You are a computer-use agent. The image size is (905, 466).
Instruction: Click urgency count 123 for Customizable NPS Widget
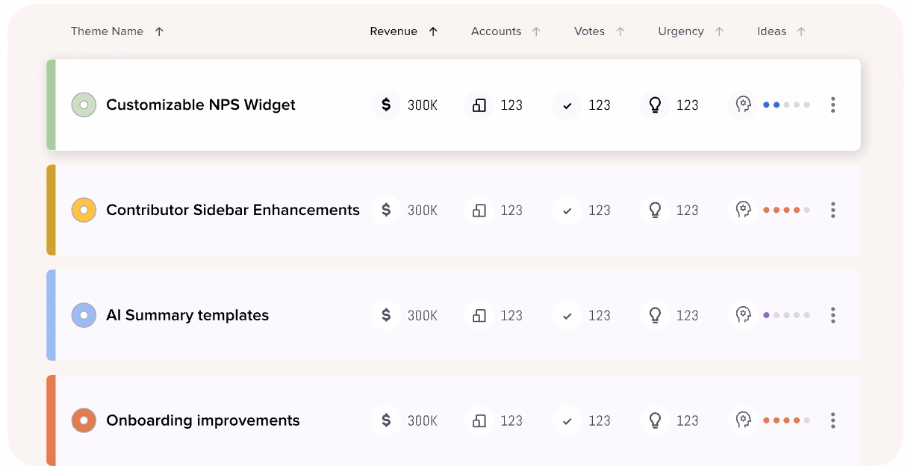688,105
